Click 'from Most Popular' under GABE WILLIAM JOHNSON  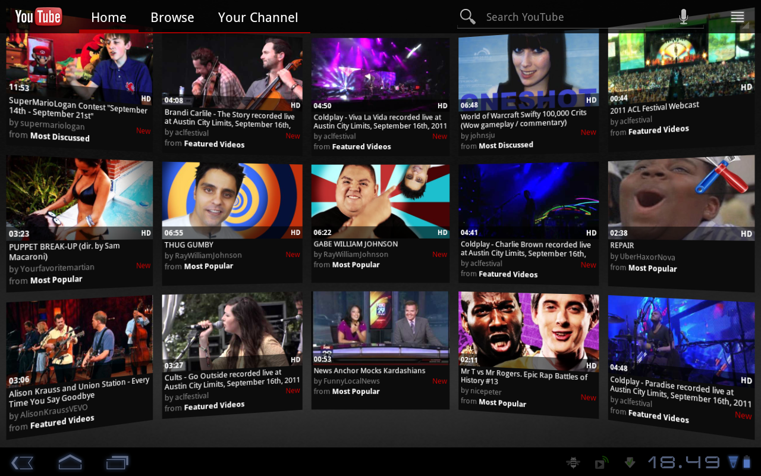(x=347, y=265)
